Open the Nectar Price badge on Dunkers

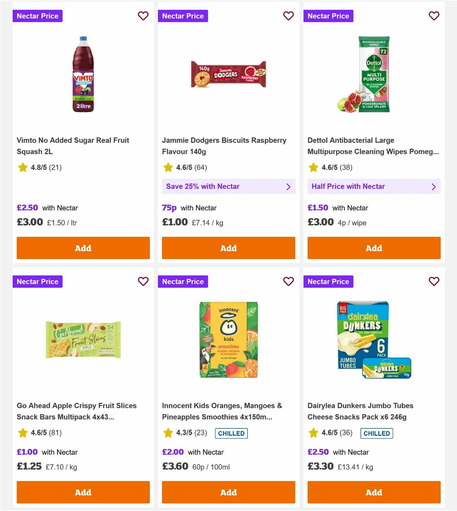(328, 282)
